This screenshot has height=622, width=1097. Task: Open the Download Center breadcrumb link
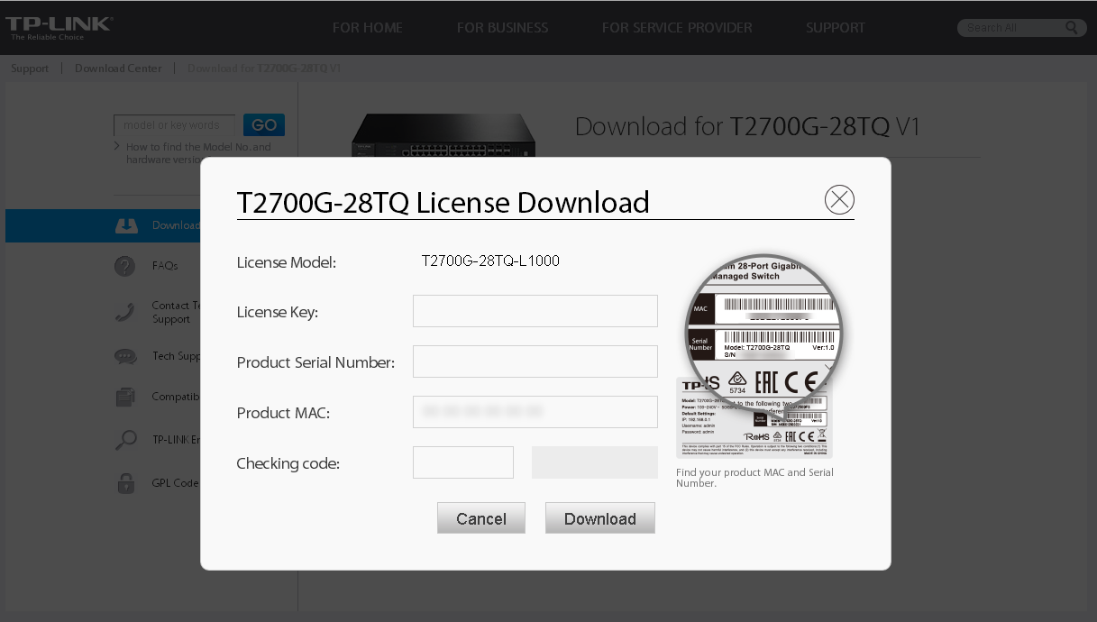118,68
